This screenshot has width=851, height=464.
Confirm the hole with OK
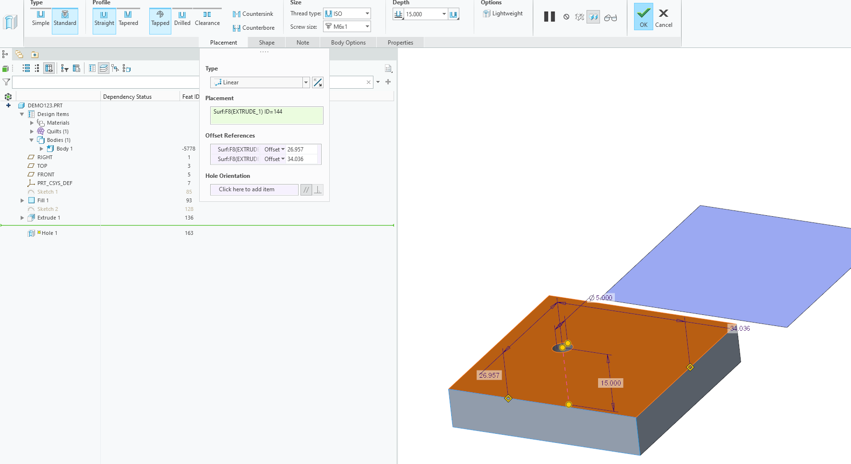point(643,17)
